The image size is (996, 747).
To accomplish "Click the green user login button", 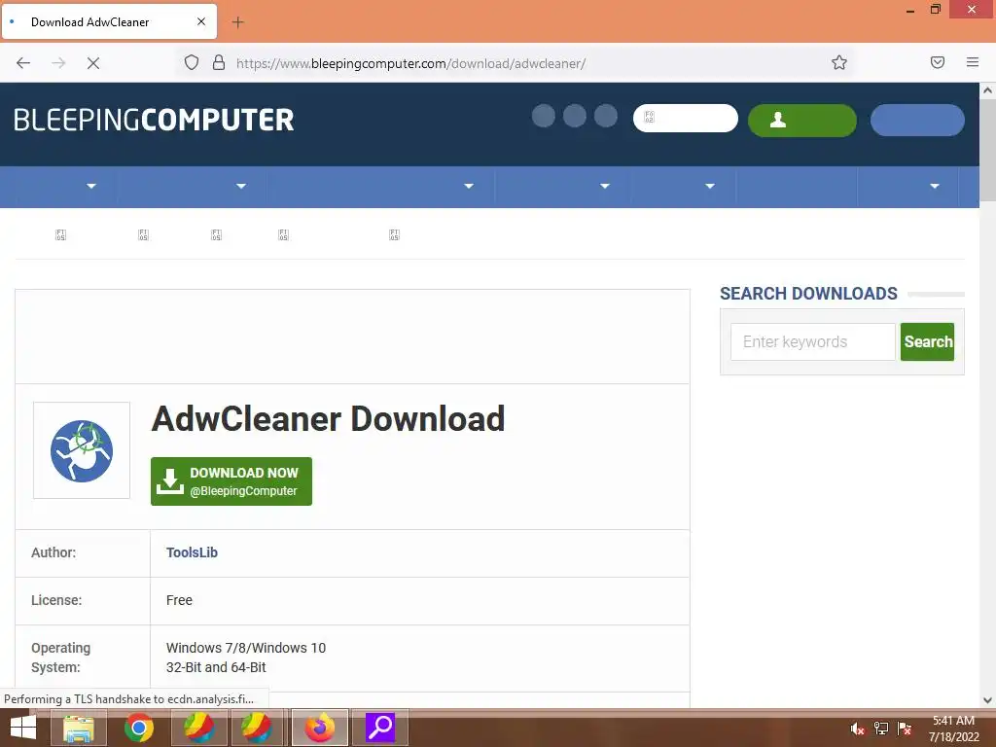I will [x=802, y=120].
